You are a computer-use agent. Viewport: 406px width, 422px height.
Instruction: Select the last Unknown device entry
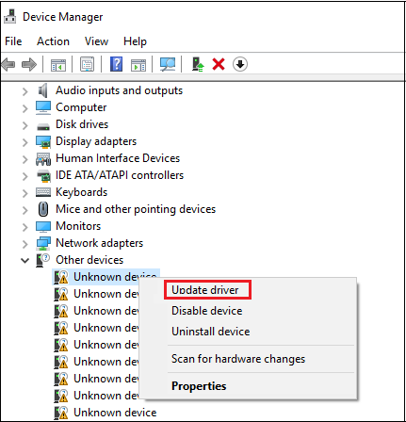pos(115,413)
